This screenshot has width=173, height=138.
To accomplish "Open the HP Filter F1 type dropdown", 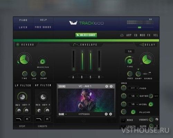I will (47, 119).
